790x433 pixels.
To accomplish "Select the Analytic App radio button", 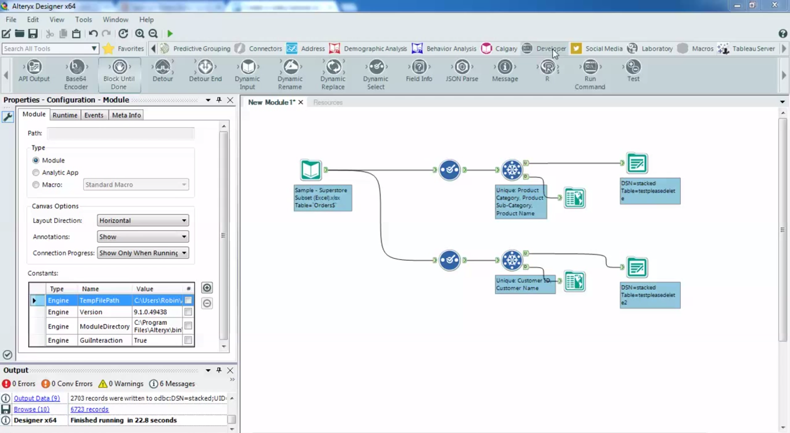I will point(36,172).
